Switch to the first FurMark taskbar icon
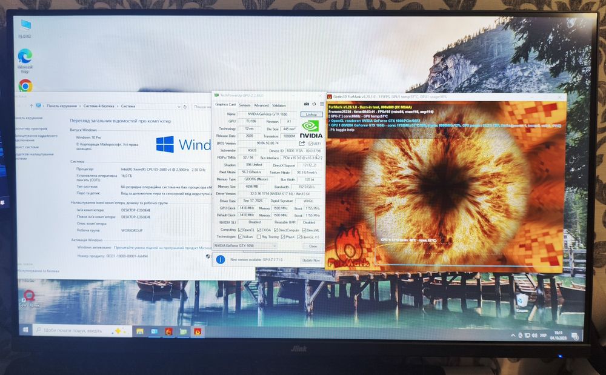 (x=168, y=331)
